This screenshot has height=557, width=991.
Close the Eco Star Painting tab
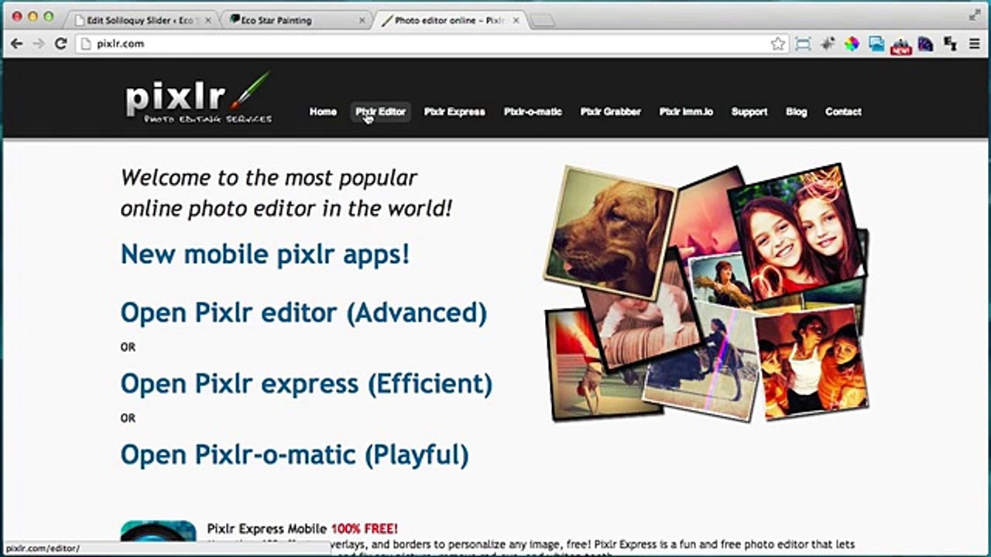click(x=362, y=21)
